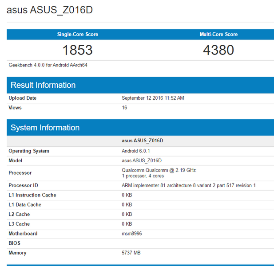Click the Result Information section header
The image size is (274, 266).
coord(43,85)
